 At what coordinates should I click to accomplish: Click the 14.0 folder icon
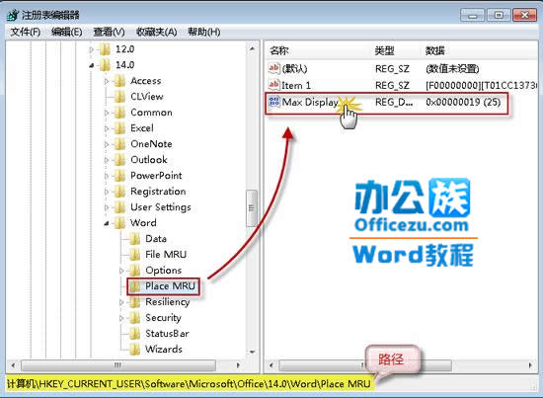[x=105, y=65]
